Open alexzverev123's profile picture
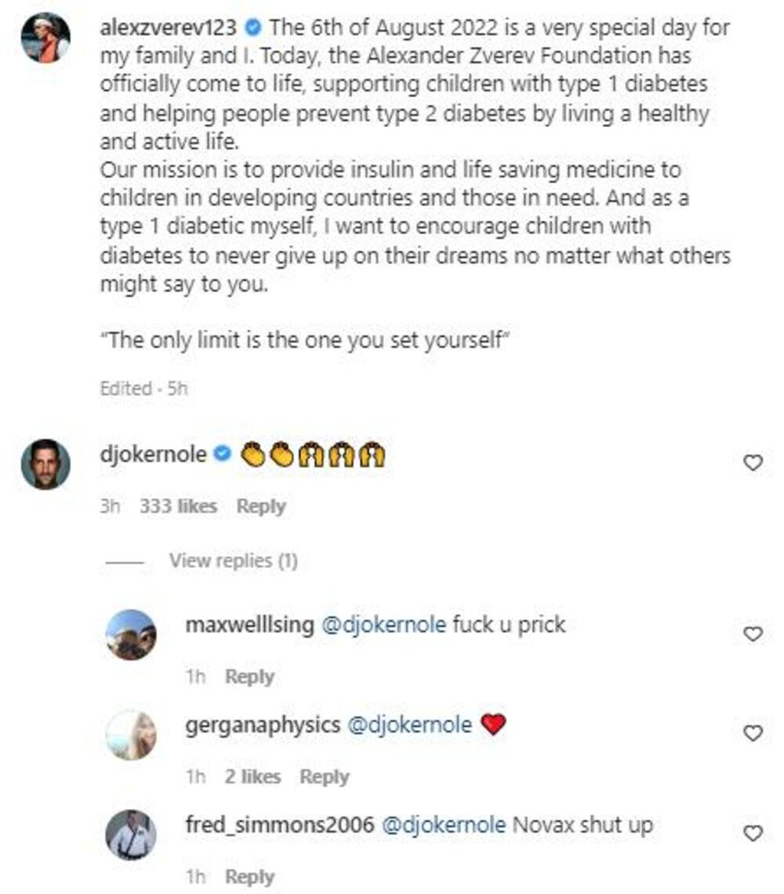 click(x=45, y=38)
